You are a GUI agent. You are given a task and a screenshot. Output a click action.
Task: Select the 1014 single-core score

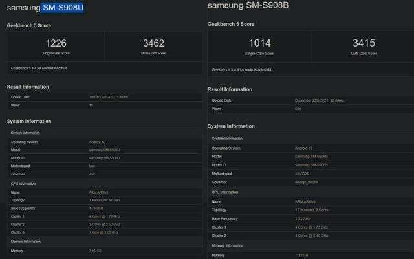pos(260,43)
